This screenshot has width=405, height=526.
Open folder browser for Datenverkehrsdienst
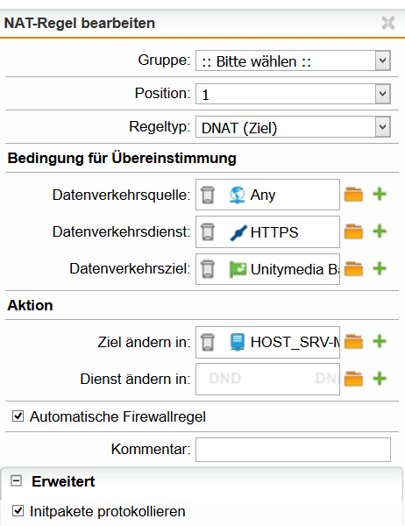point(353,231)
